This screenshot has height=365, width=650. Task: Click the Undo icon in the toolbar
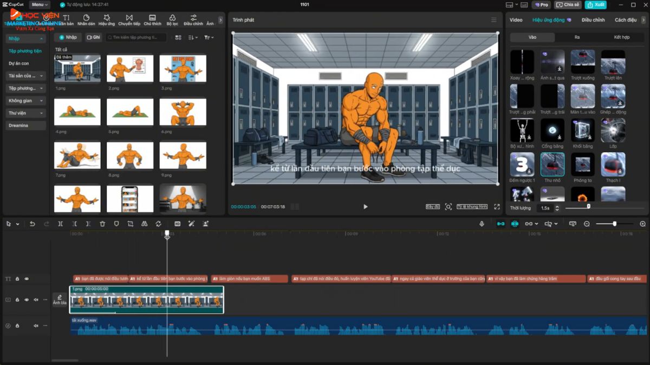tap(32, 223)
